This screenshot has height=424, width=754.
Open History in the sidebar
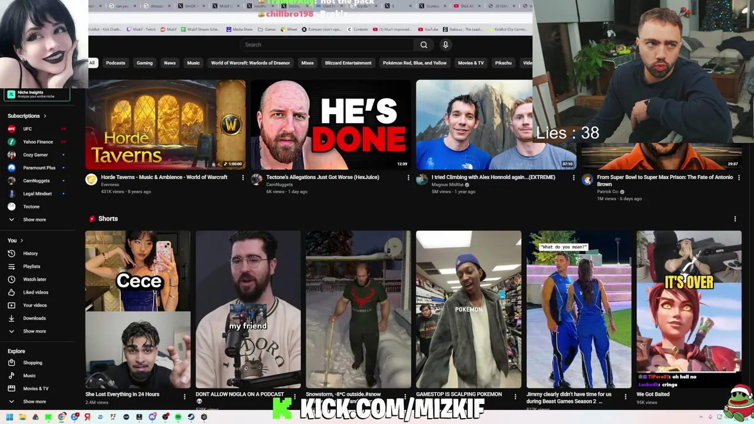click(x=31, y=253)
